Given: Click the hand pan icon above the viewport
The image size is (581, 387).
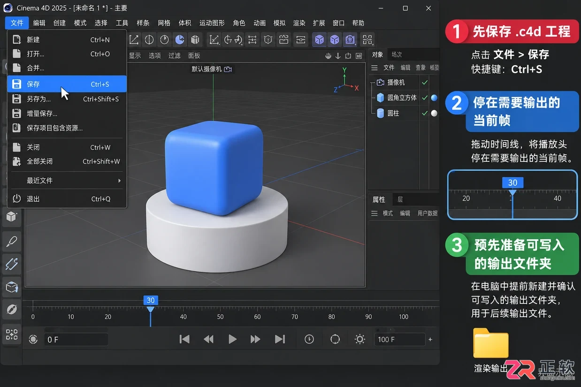Looking at the screenshot, I should 329,56.
